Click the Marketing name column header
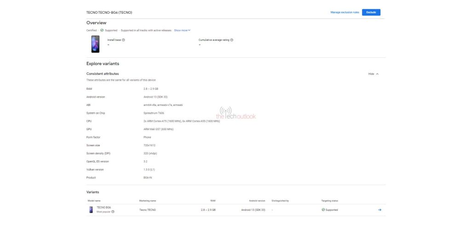471x225 pixels. (148, 201)
